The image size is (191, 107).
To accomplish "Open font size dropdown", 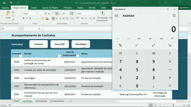I will (43, 13).
